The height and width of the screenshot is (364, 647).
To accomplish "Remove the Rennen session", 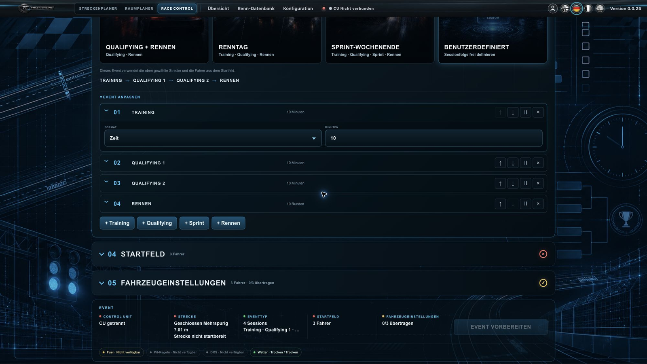I will pos(538,204).
